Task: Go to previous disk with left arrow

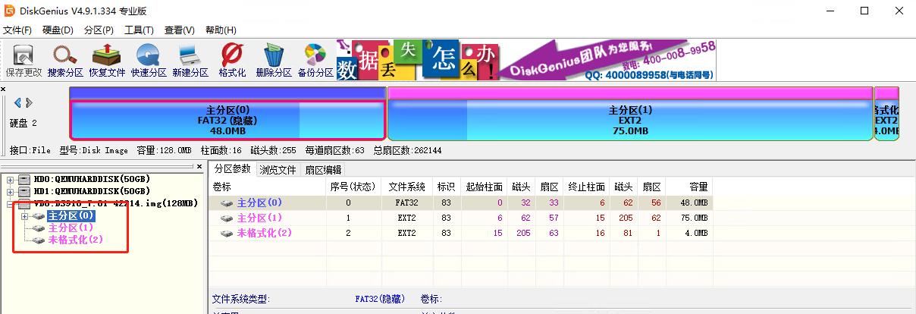Action: coord(18,102)
